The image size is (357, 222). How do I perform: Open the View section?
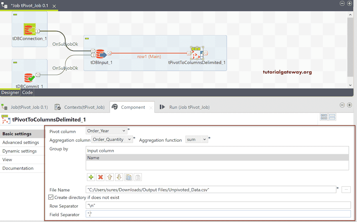tap(22, 160)
